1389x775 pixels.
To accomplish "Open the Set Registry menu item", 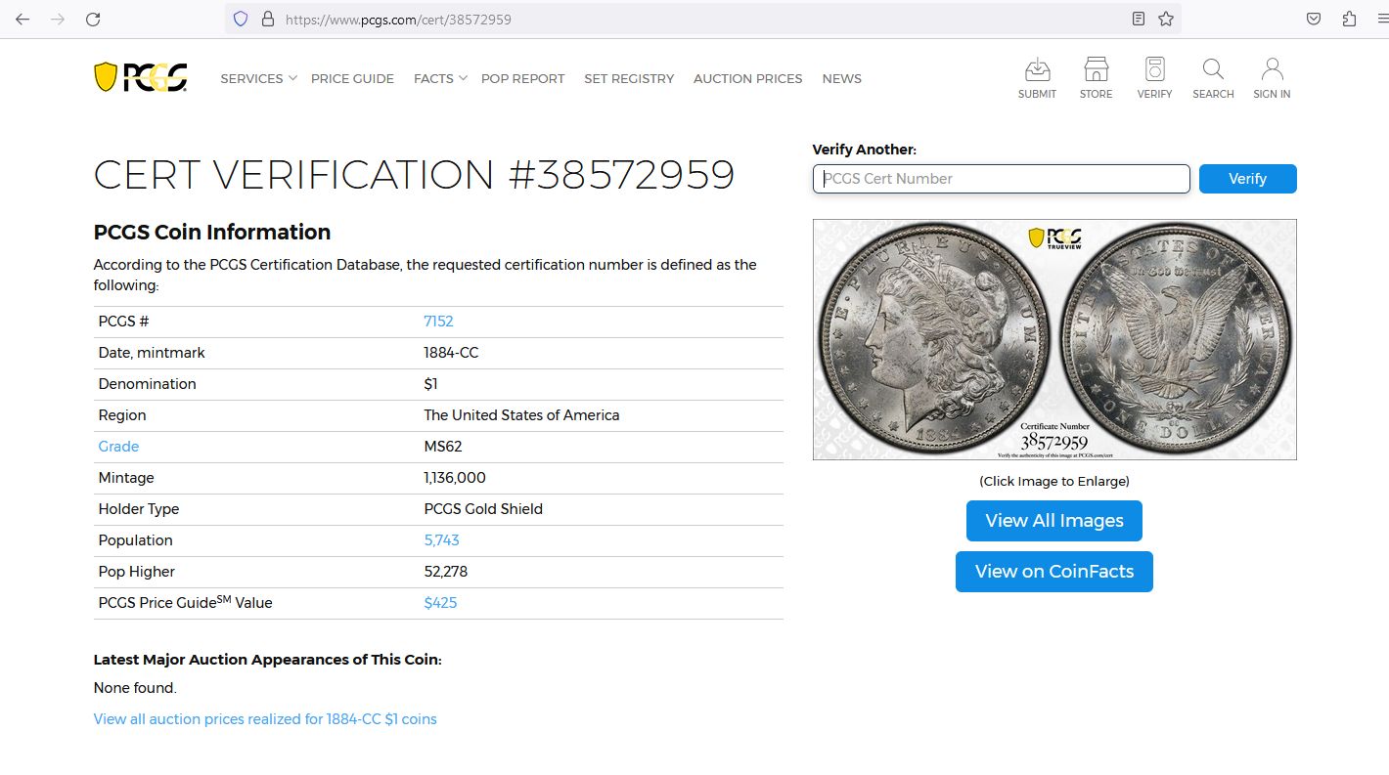I will click(629, 78).
